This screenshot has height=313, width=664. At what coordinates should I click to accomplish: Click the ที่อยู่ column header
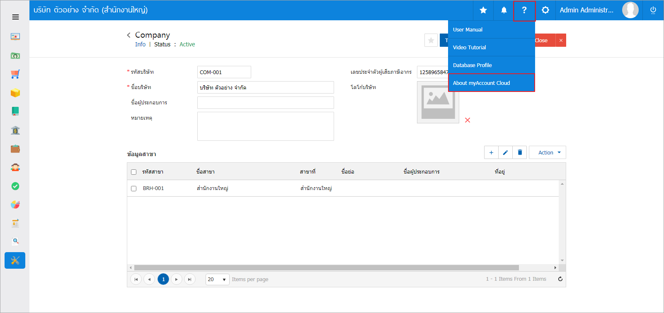point(500,172)
